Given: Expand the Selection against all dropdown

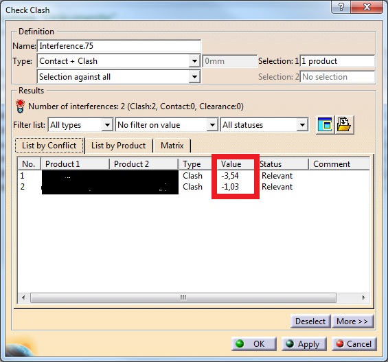Looking at the screenshot, I should [x=194, y=77].
